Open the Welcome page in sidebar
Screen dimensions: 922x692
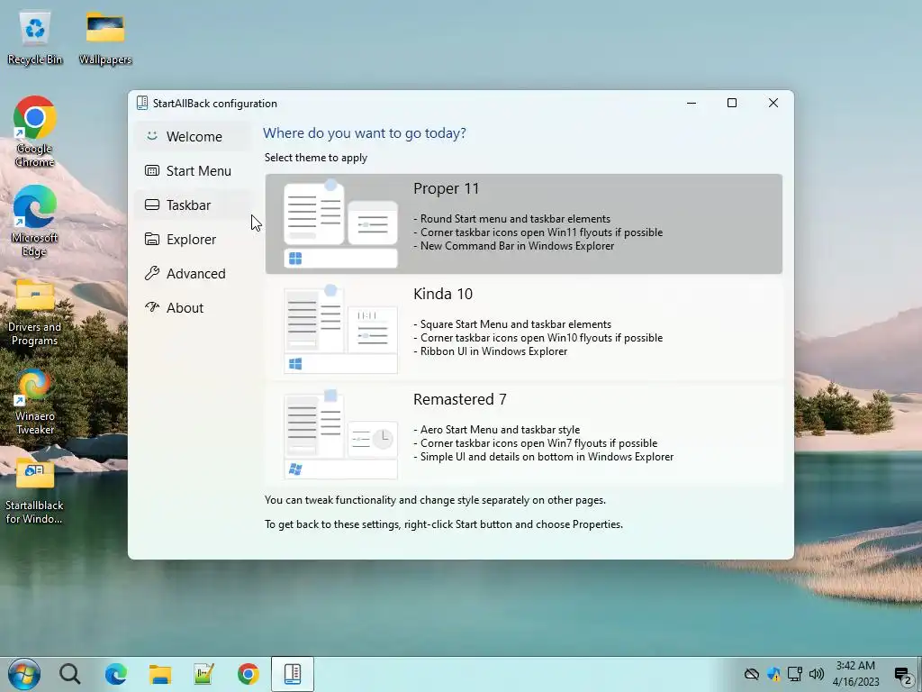point(193,137)
